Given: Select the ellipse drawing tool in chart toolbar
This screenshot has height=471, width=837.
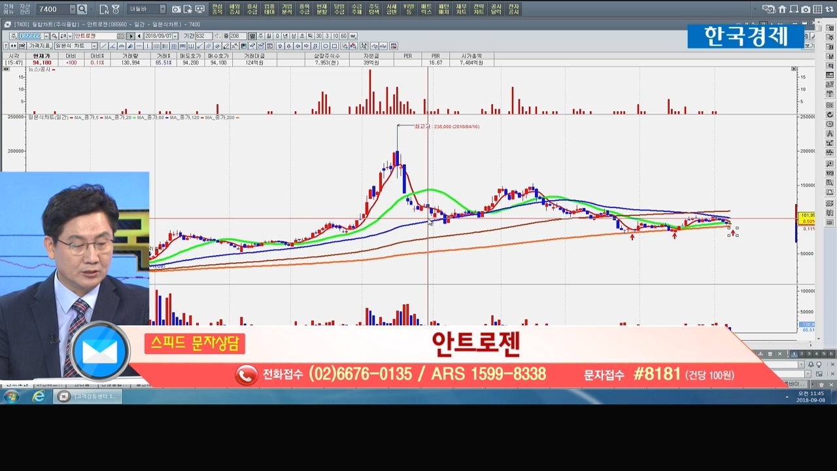Looking at the screenshot, I should point(325,46).
